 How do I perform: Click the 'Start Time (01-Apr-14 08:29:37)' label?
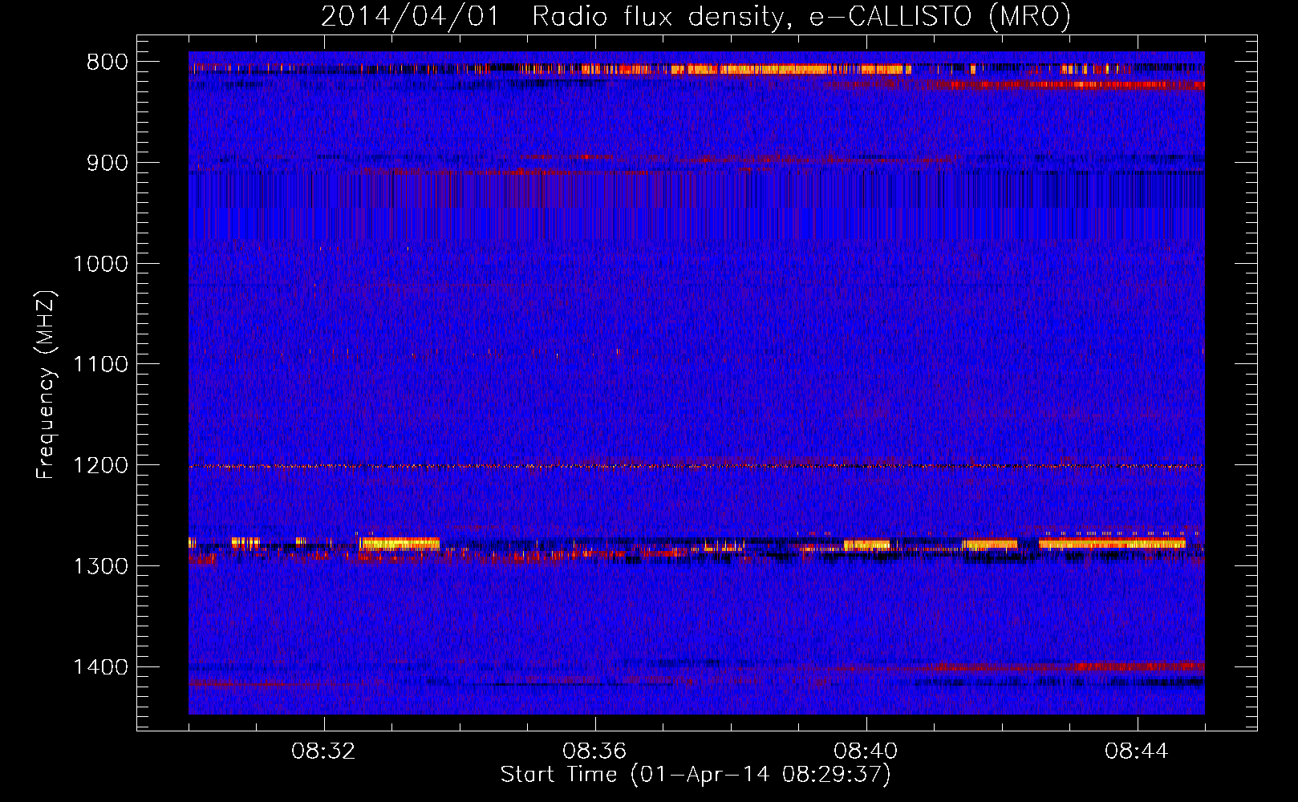pyautogui.click(x=696, y=775)
